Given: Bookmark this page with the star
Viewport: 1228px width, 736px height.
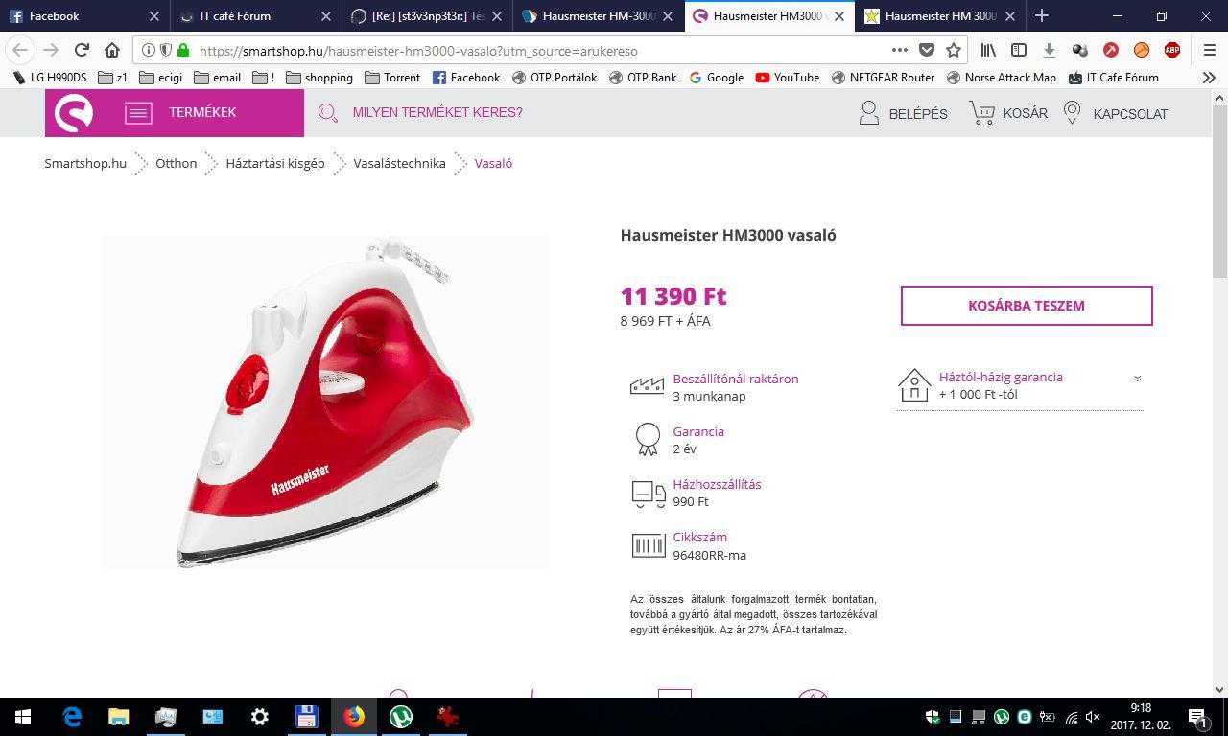Looking at the screenshot, I should 953,50.
